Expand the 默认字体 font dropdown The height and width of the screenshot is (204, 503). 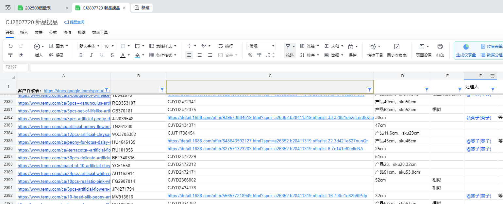tap(89, 46)
